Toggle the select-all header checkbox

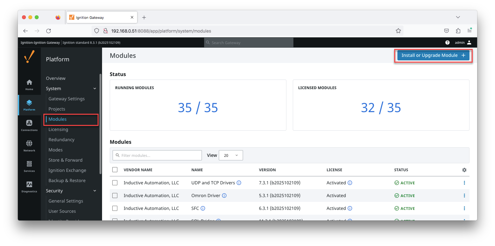(115, 170)
